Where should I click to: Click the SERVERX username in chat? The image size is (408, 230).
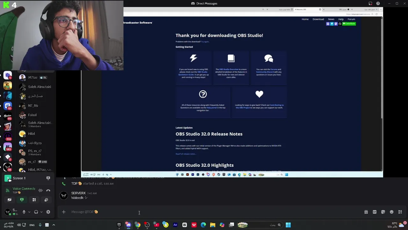click(x=78, y=193)
